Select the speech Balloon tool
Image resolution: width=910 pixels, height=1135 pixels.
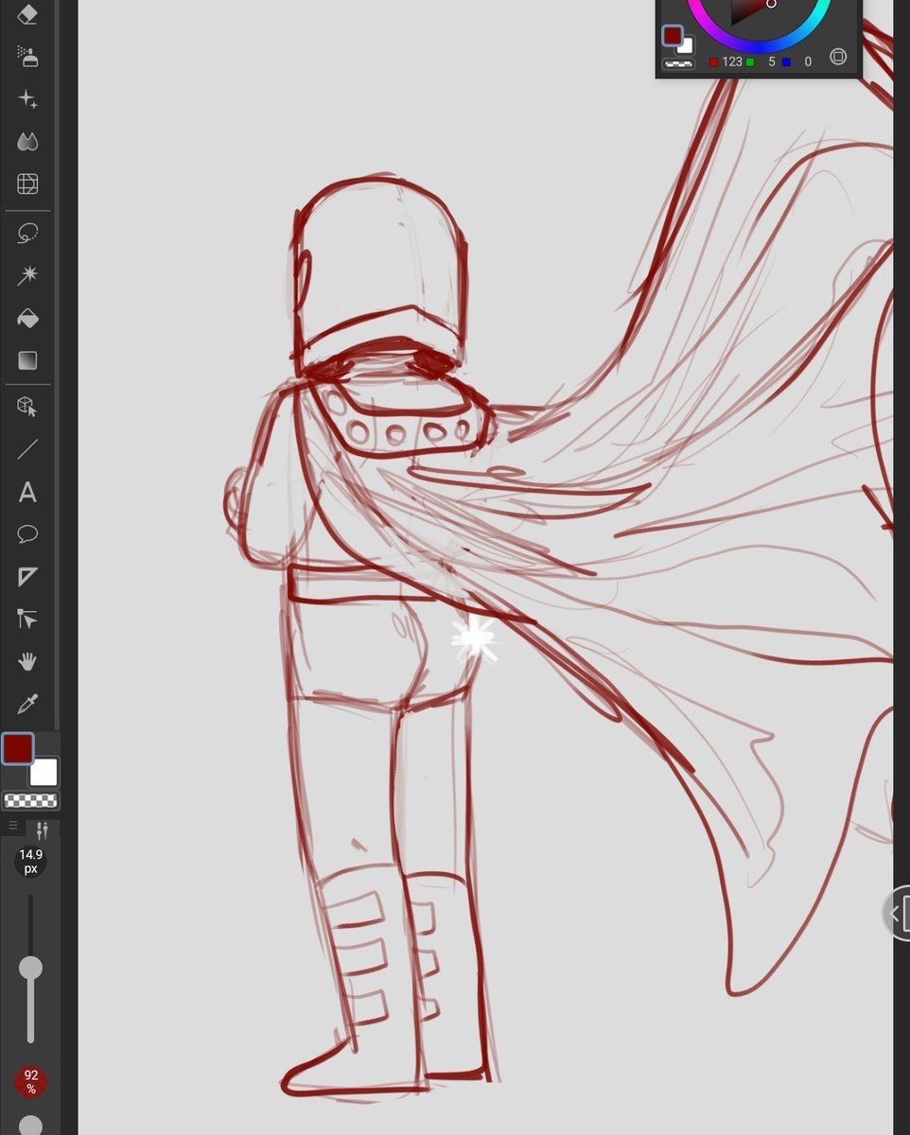pyautogui.click(x=27, y=534)
